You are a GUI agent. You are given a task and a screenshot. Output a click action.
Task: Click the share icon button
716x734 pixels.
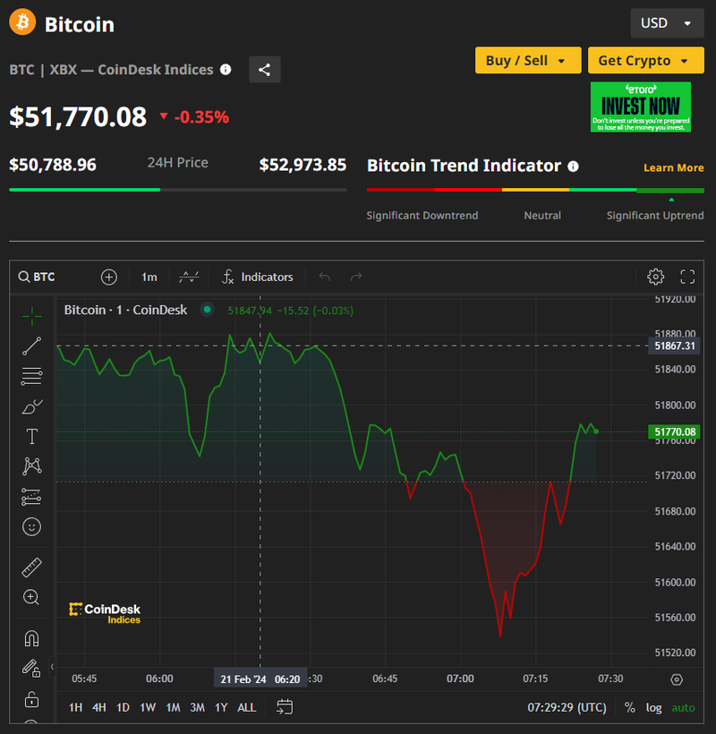click(x=264, y=69)
